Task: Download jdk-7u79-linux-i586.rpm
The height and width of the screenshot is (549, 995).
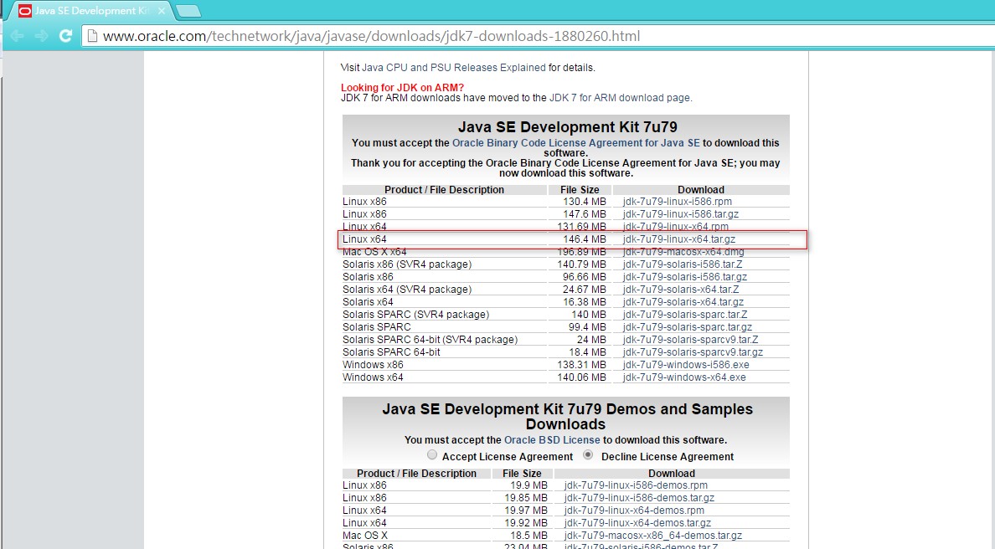Action: 677,202
